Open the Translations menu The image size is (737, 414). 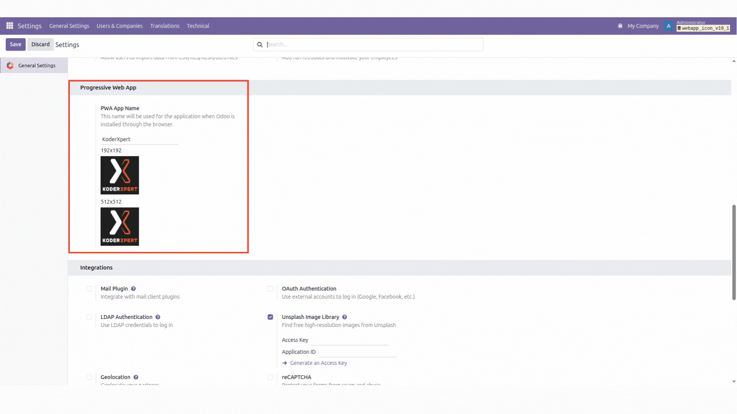click(165, 26)
